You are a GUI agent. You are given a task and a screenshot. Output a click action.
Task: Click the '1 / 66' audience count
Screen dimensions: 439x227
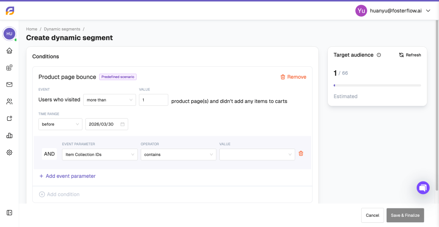341,73
